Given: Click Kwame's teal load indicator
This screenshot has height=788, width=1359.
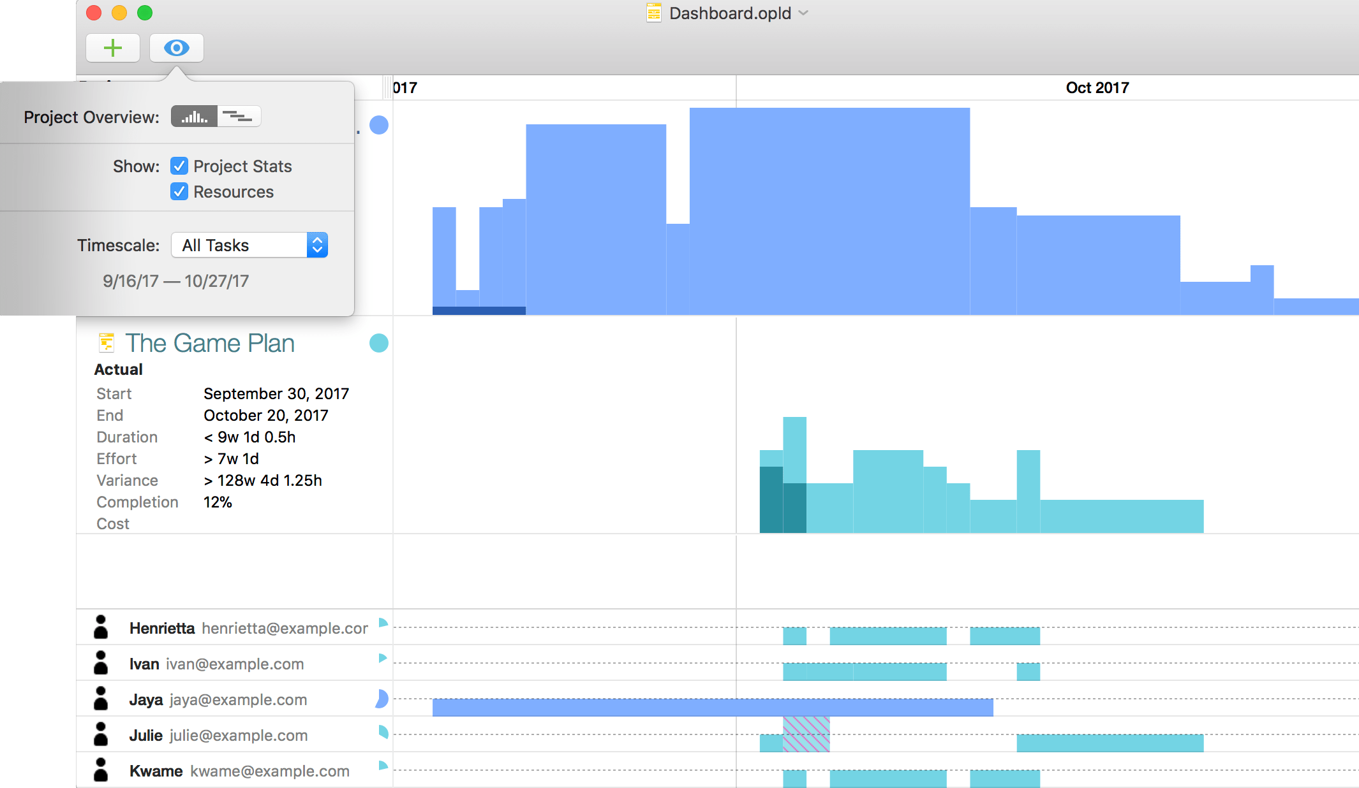Looking at the screenshot, I should pos(383,766).
